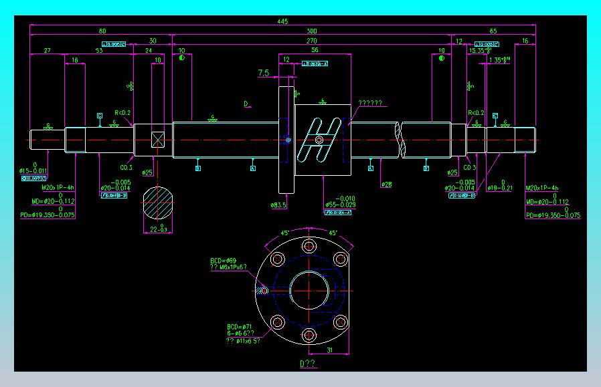Viewport: 601px width, 387px height.
Task: Select the hatched shaft cross-section circle
Action: [158, 203]
